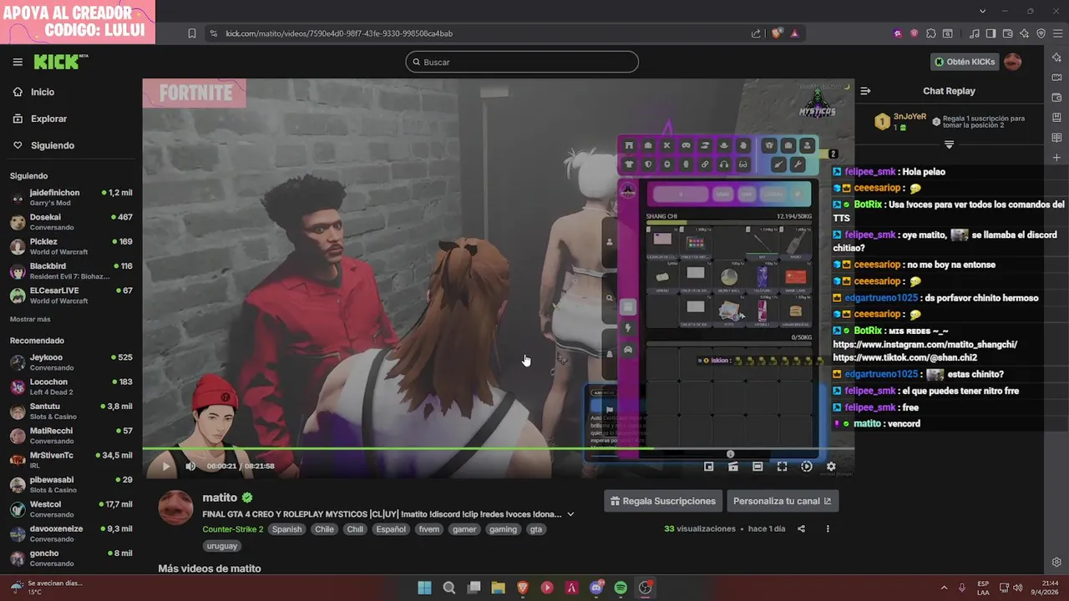This screenshot has width=1069, height=601.
Task: Create a clip from the video
Action: click(x=732, y=467)
